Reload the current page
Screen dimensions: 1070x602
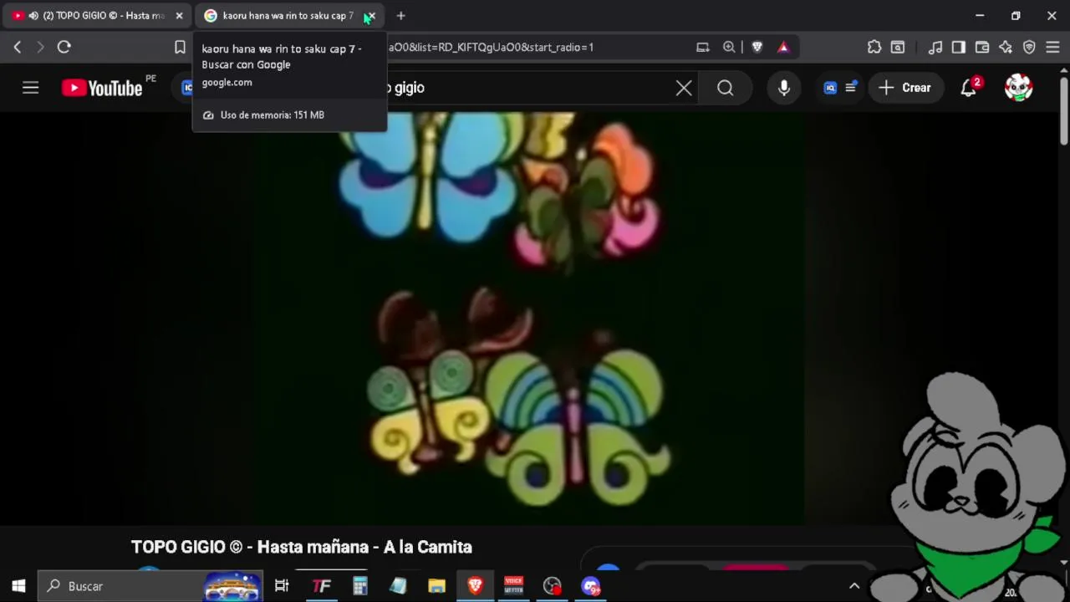[x=64, y=47]
